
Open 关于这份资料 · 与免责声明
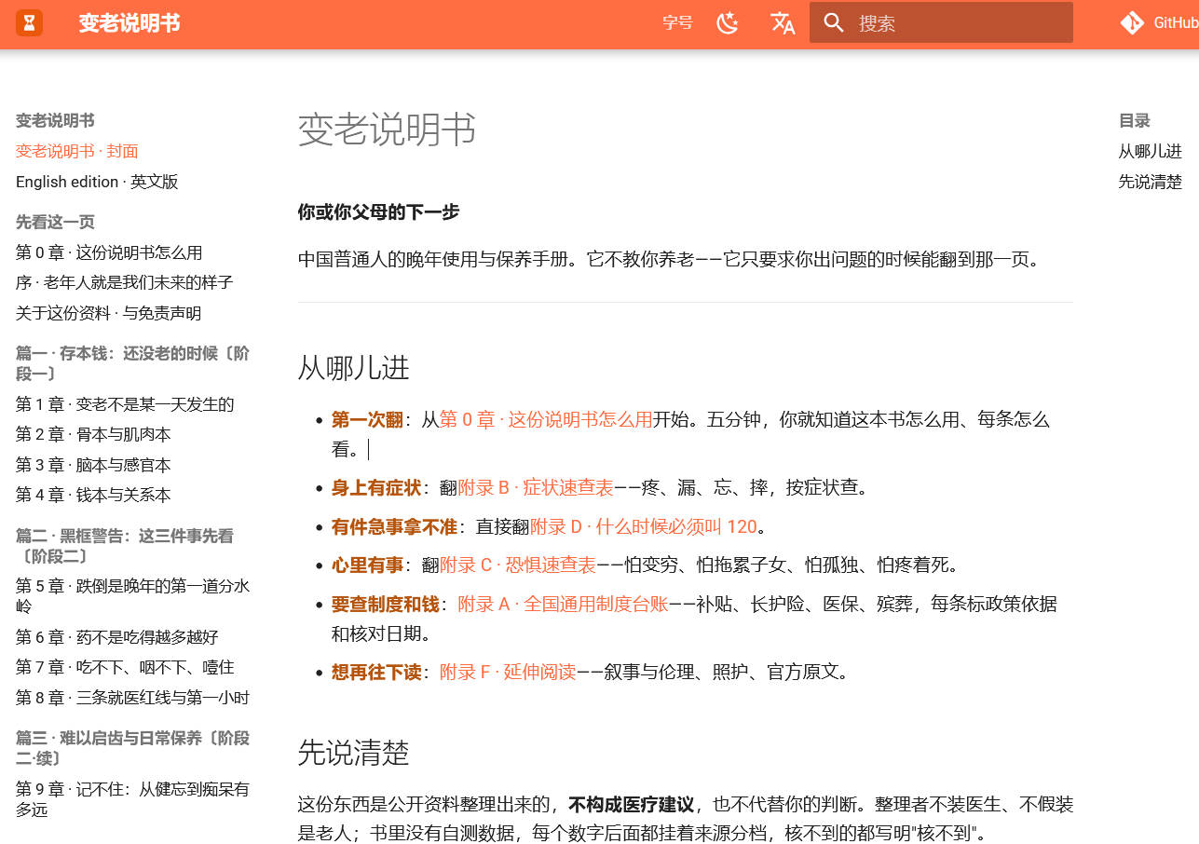(x=109, y=313)
